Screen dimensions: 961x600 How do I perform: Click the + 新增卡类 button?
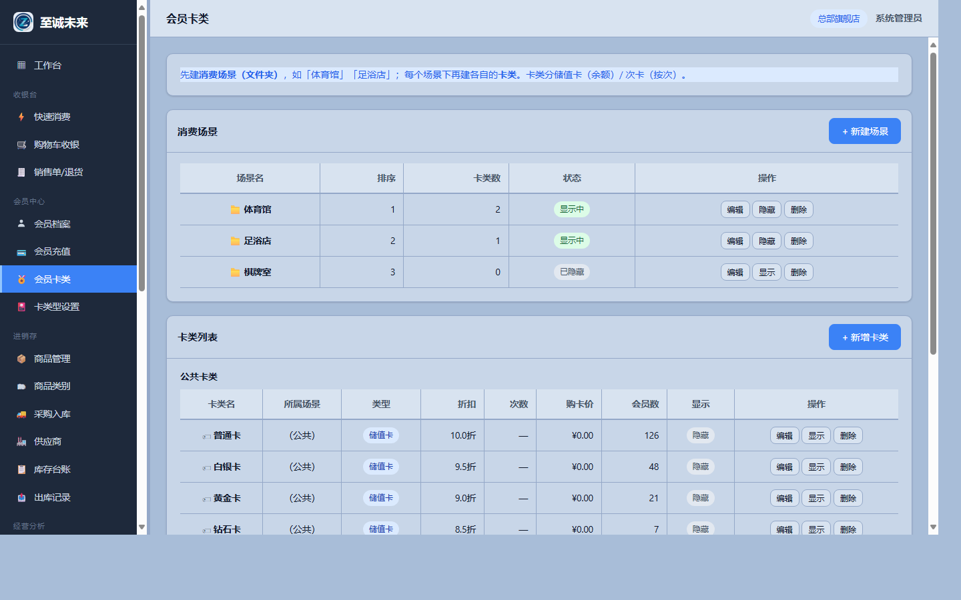click(865, 337)
